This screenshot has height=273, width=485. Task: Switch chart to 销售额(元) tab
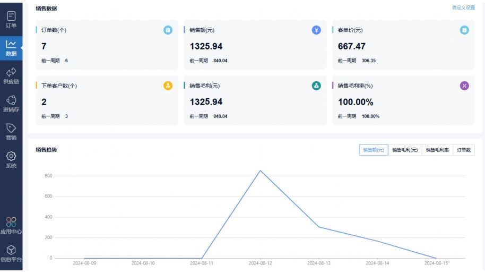[x=374, y=150]
